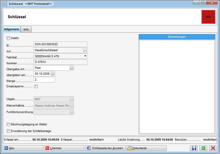This screenshot has width=220, height=154.
Task: Switch to the Info tab
Action: tap(26, 29)
